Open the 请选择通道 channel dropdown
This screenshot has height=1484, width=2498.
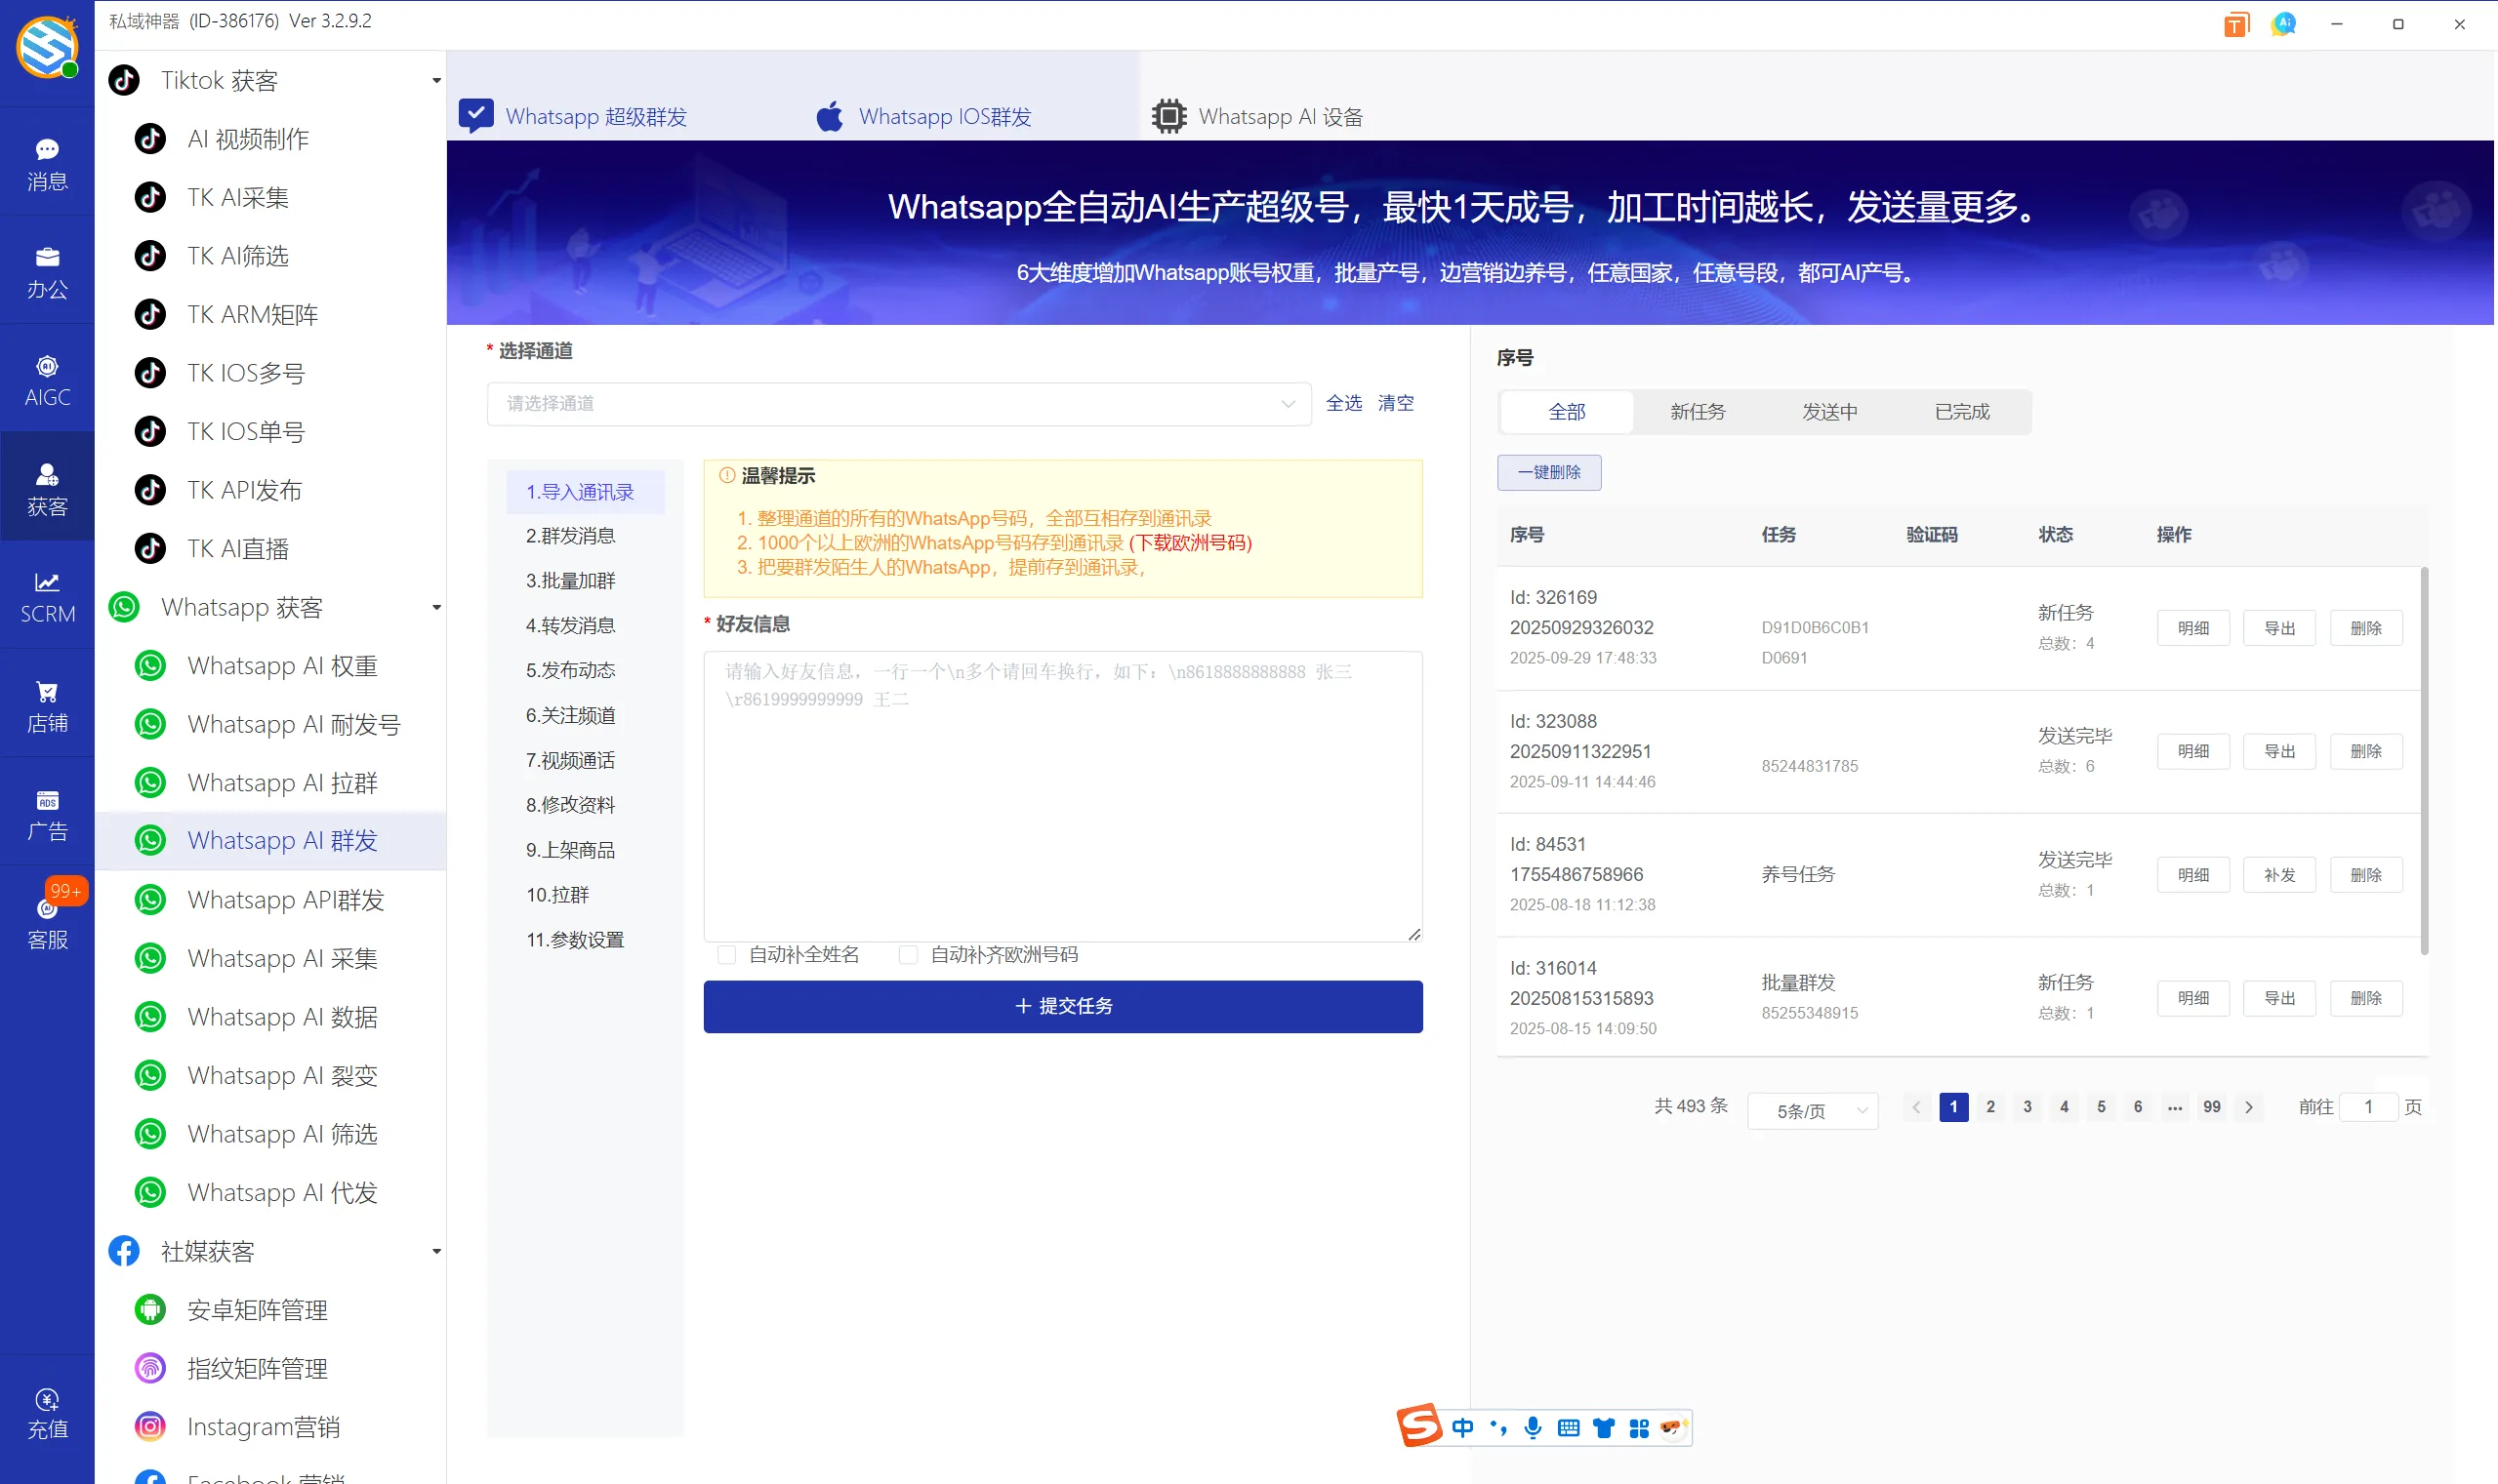[897, 403]
